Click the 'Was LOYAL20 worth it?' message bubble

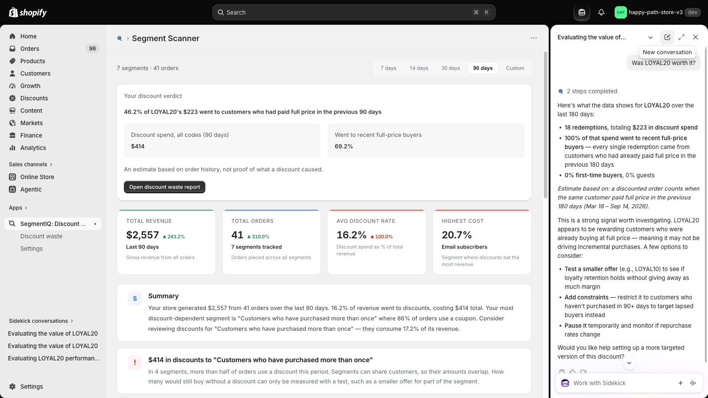663,63
